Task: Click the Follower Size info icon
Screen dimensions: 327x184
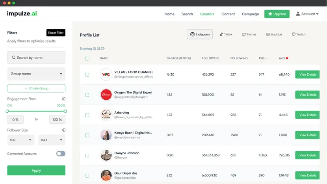Action: point(63,130)
